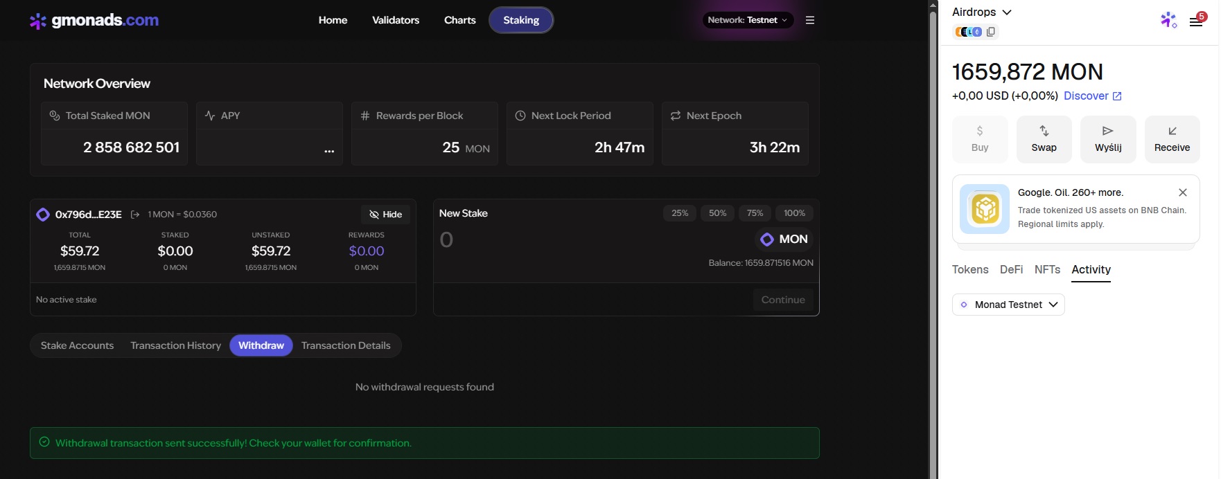The image size is (1221, 479).
Task: Expand the Airdrops account selector
Action: pyautogui.click(x=981, y=12)
